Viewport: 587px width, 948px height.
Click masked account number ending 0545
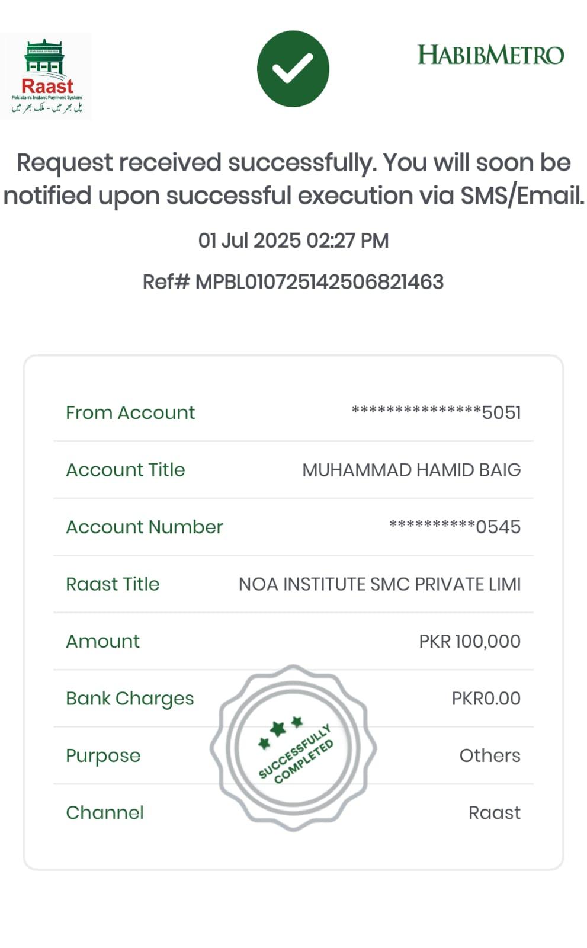click(x=454, y=527)
